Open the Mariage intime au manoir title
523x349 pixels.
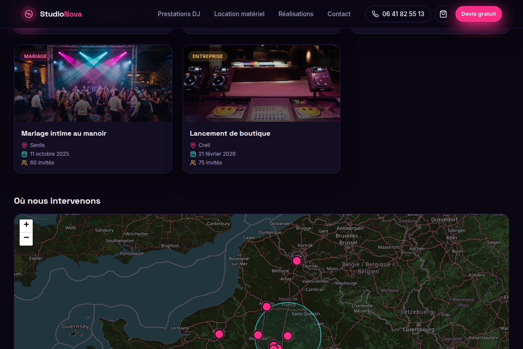(64, 133)
